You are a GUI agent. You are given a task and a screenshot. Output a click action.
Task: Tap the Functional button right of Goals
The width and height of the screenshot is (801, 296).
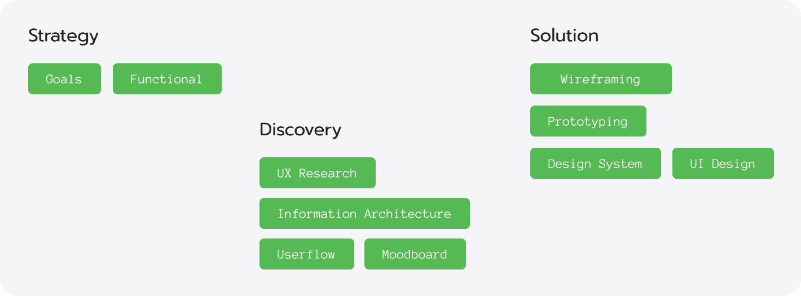[167, 79]
